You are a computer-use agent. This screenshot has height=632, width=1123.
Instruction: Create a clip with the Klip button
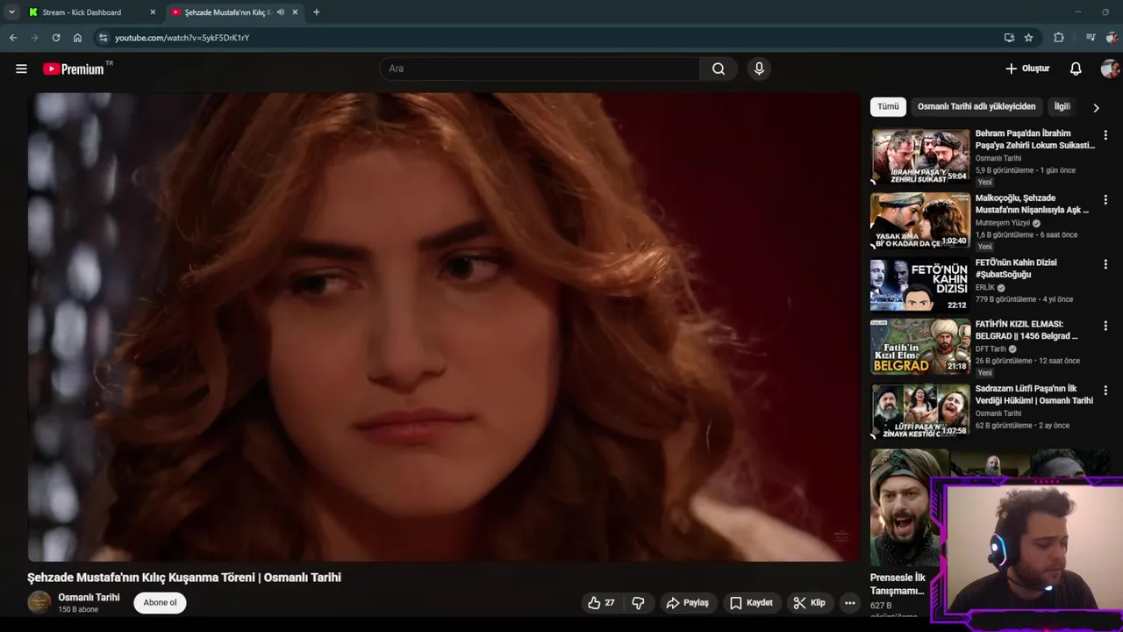coord(809,603)
